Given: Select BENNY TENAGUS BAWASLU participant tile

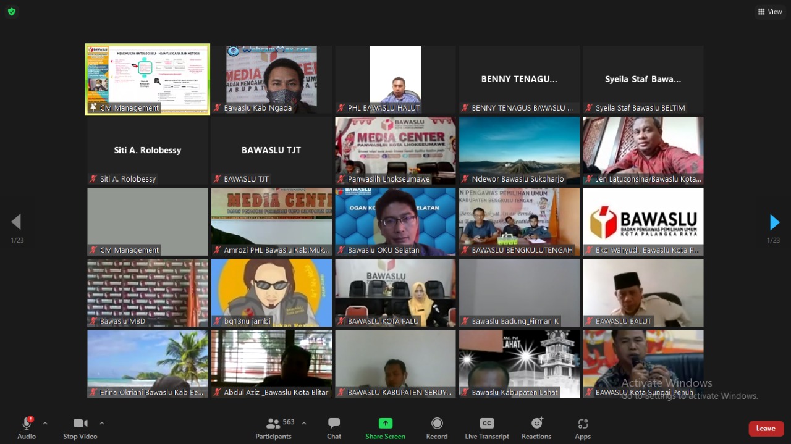Looking at the screenshot, I should coord(519,79).
